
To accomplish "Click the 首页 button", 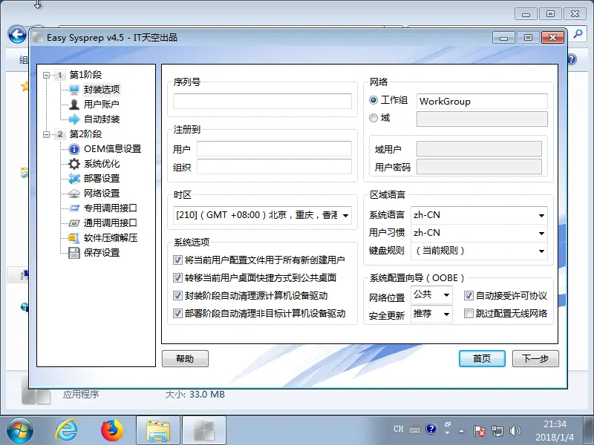I will (x=482, y=358).
